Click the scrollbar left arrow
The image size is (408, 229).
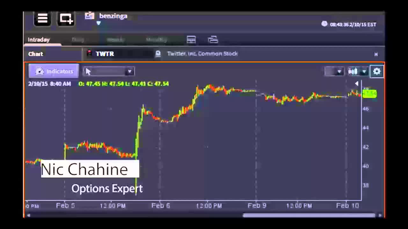point(28,215)
